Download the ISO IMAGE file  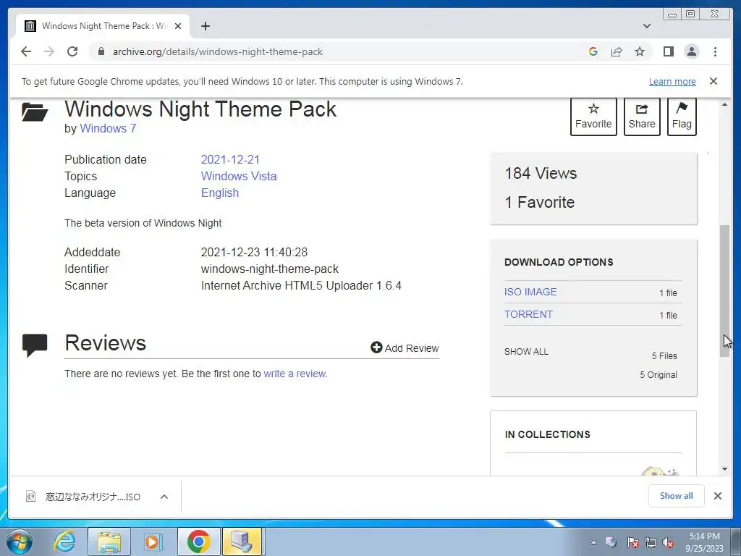(530, 292)
